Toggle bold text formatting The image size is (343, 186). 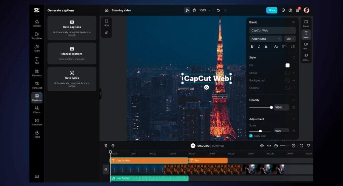252,46
